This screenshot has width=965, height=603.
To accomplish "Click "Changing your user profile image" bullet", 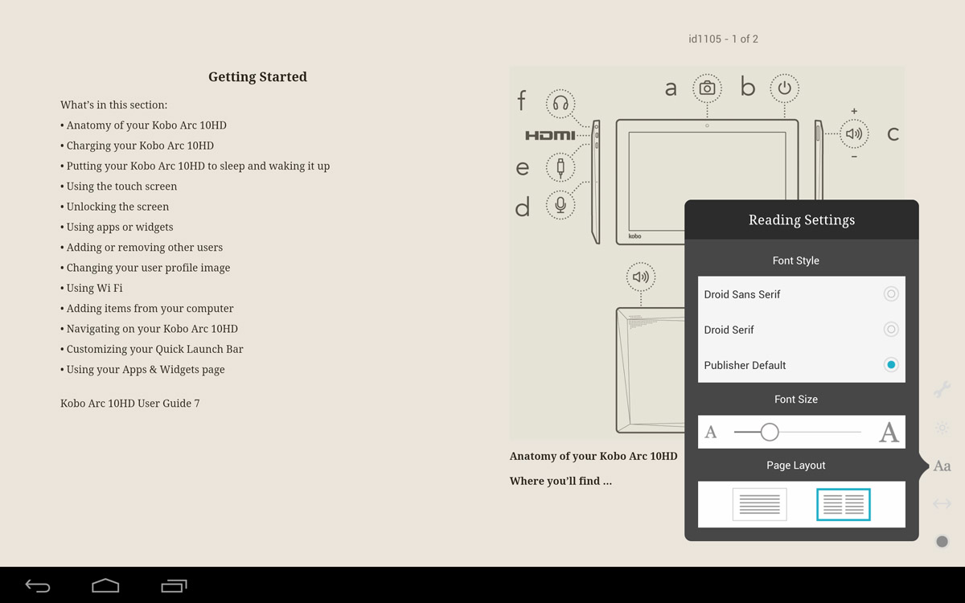I will (x=146, y=268).
